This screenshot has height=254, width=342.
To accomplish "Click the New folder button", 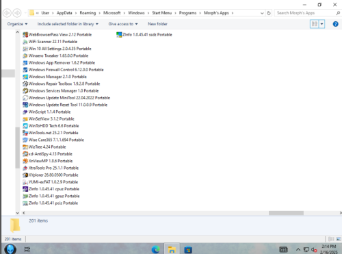I will click(157, 24).
